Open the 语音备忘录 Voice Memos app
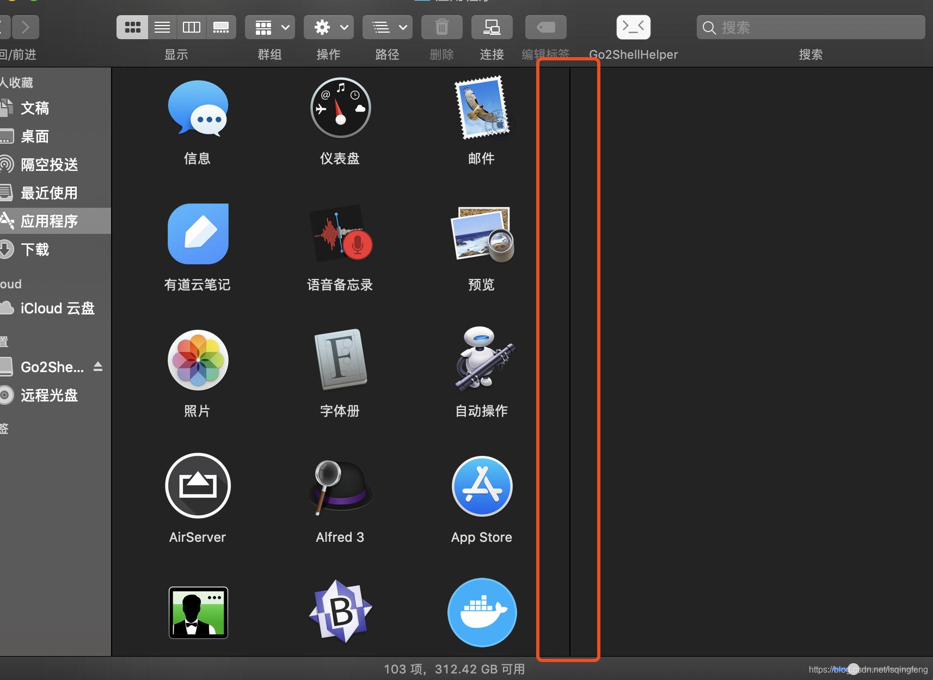The width and height of the screenshot is (933, 680). click(340, 234)
